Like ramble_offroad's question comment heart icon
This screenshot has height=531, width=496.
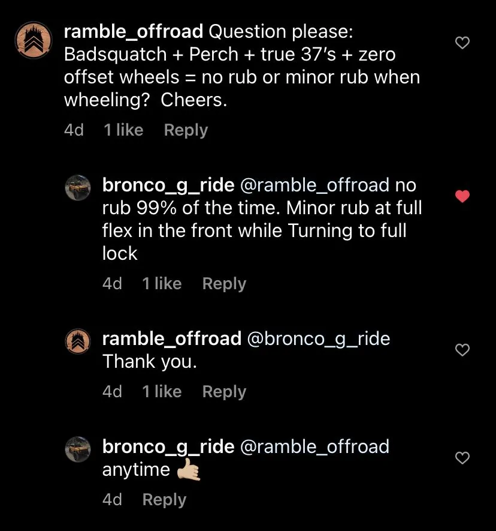coord(462,43)
